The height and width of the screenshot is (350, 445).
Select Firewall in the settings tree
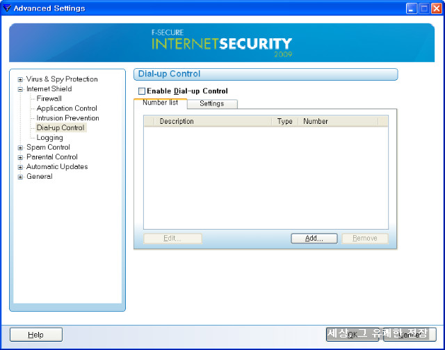pyautogui.click(x=49, y=99)
